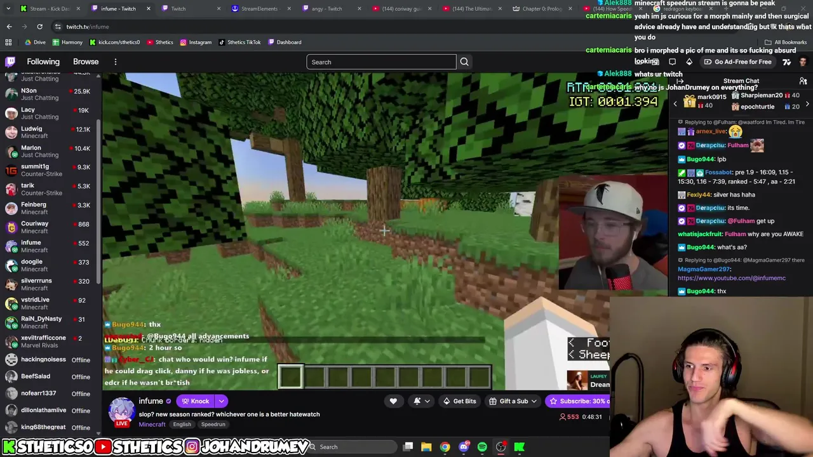The image size is (813, 457).
Task: Open Dashboard bookmark
Action: 285,42
